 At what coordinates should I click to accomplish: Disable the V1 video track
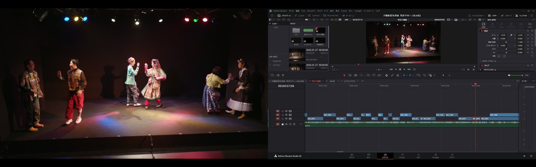coord(290,119)
